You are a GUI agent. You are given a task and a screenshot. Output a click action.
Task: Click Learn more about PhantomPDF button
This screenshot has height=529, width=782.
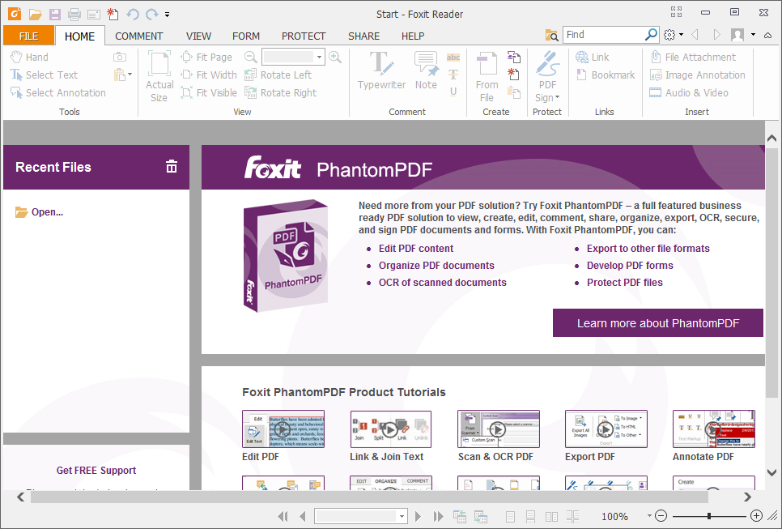[x=657, y=322]
